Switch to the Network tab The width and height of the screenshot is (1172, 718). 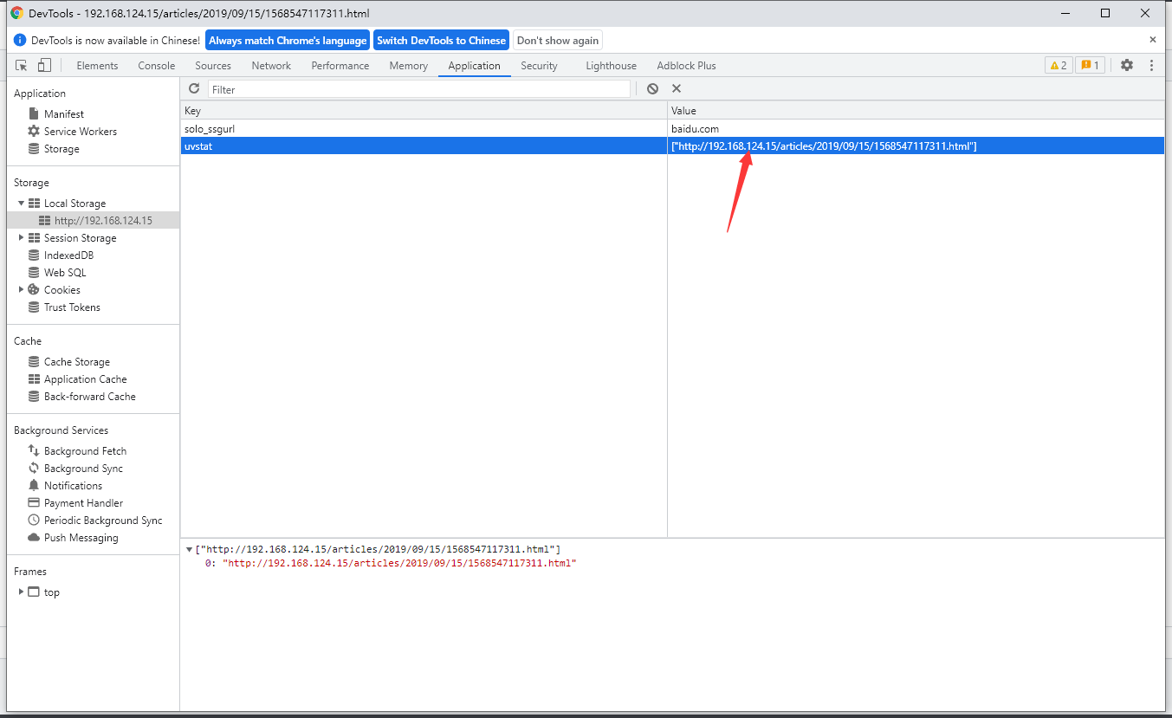[271, 66]
